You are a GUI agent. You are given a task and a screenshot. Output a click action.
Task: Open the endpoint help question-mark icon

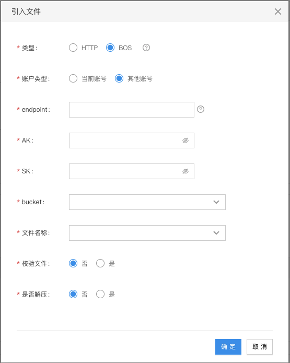tap(201, 109)
